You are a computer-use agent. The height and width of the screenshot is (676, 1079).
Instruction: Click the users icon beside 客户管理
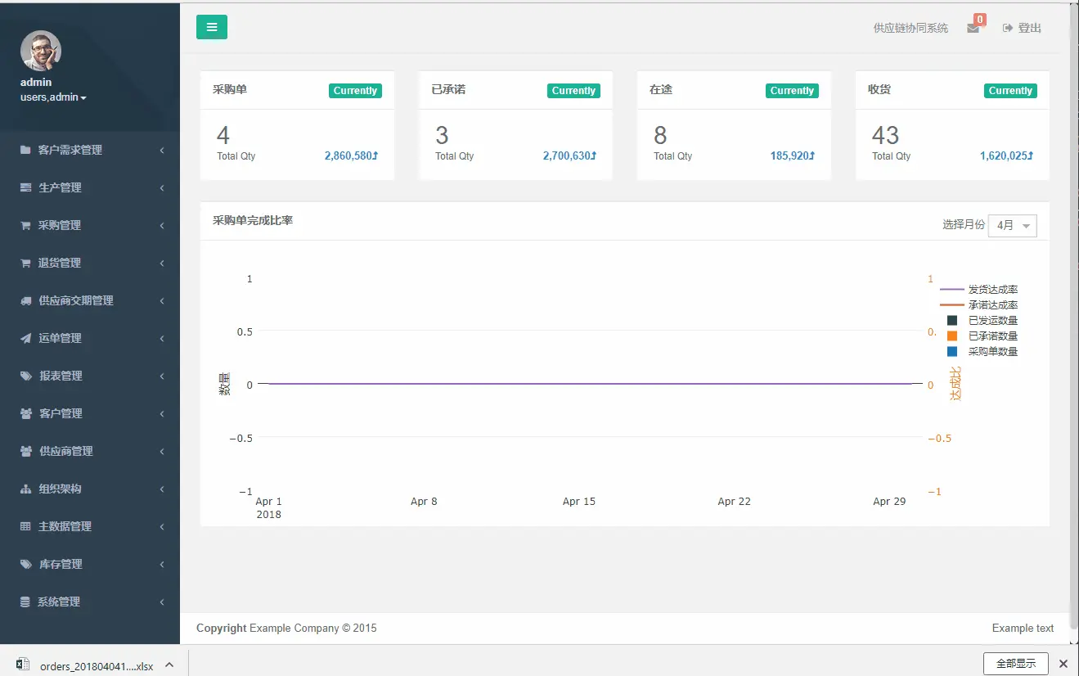tap(25, 413)
